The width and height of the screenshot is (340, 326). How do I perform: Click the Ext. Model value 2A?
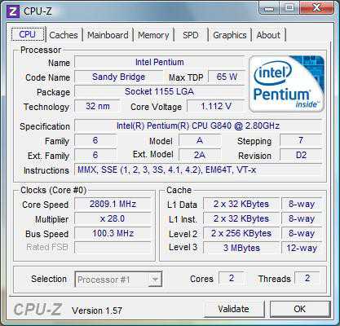[200, 155]
